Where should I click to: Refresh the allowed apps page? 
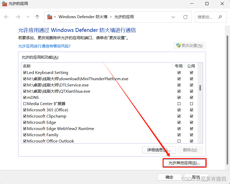coord(185,17)
